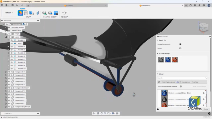
Task: Open the IN-CANVAS RENDER dropdown
Action: pos(50,17)
